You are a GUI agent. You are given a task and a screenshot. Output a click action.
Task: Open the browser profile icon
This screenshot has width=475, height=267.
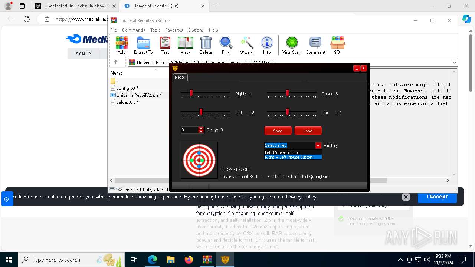click(8, 6)
